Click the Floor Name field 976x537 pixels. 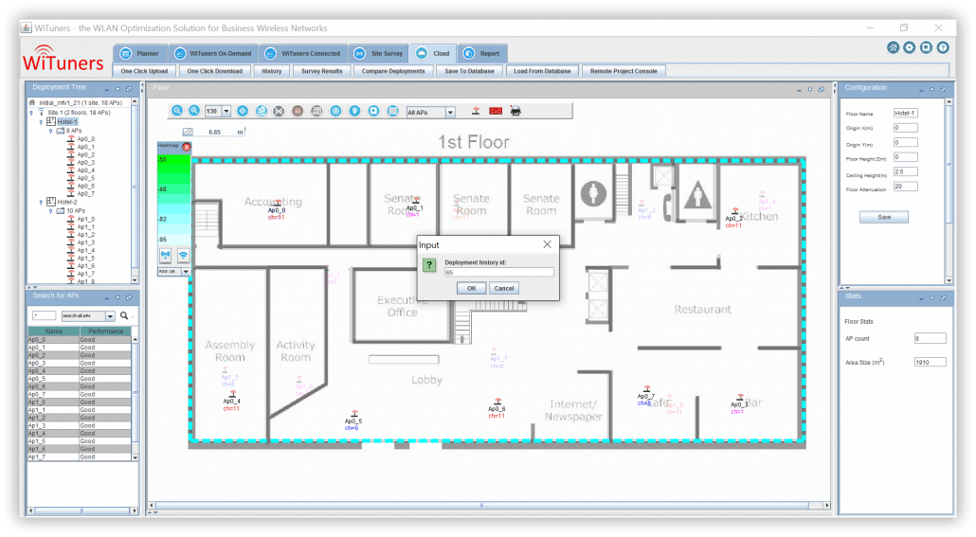tap(905, 114)
